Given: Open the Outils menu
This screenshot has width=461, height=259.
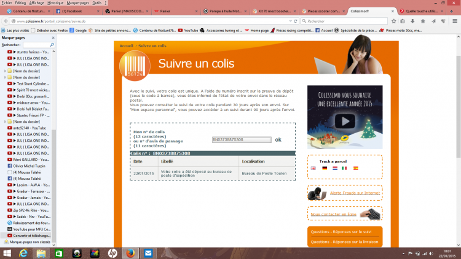Looking at the screenshot, I should (x=97, y=3).
